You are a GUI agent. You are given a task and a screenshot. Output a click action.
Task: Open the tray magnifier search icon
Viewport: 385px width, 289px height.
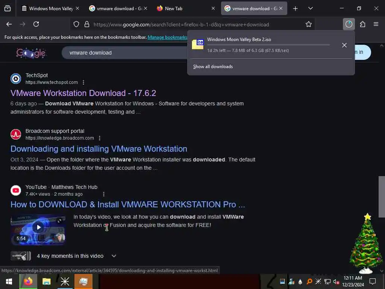pyautogui.click(x=309, y=281)
